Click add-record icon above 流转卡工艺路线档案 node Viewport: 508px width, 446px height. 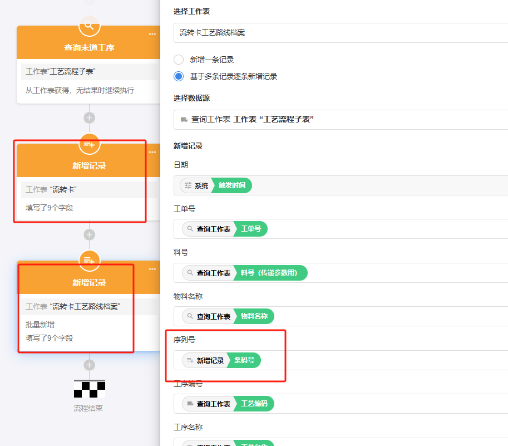pos(89,261)
